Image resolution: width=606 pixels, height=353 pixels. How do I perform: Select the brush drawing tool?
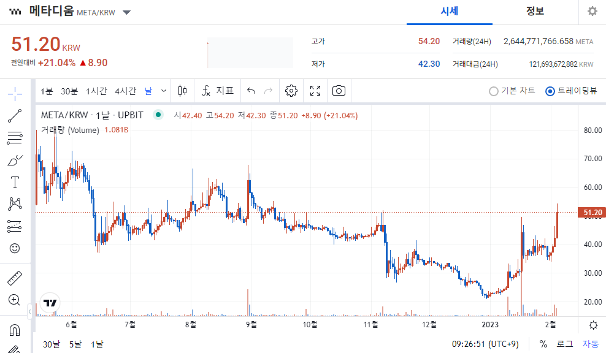coord(15,160)
